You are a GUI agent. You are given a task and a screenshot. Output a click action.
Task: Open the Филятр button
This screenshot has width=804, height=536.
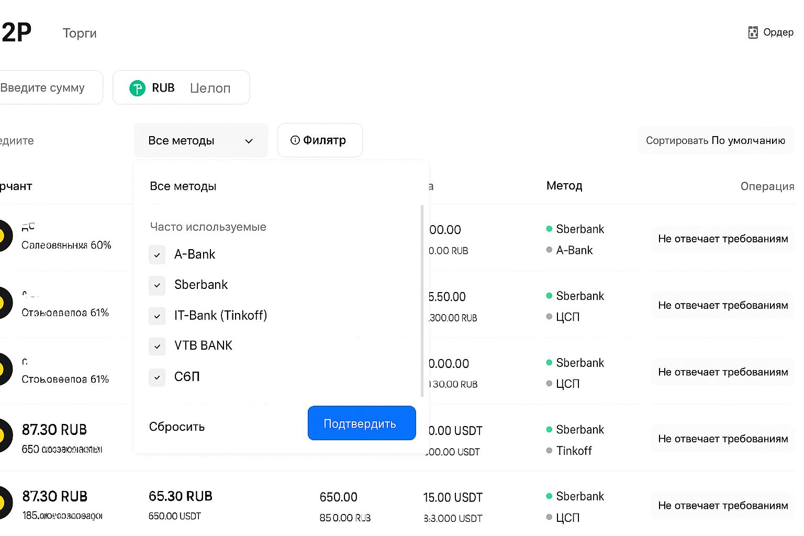[x=320, y=140]
